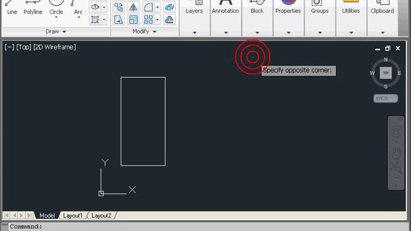The height and width of the screenshot is (231, 411).
Task: Click the Ellipse tool icon
Action: (95, 7)
